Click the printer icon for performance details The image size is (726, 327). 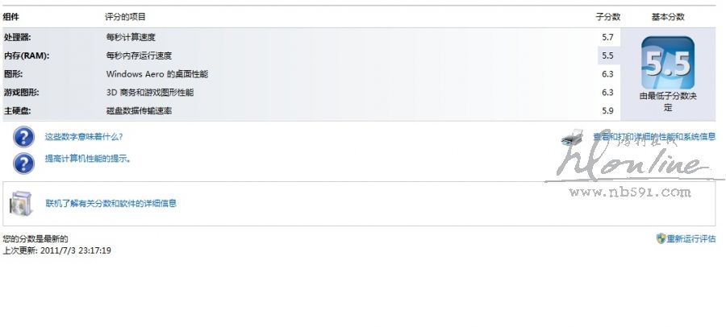572,137
